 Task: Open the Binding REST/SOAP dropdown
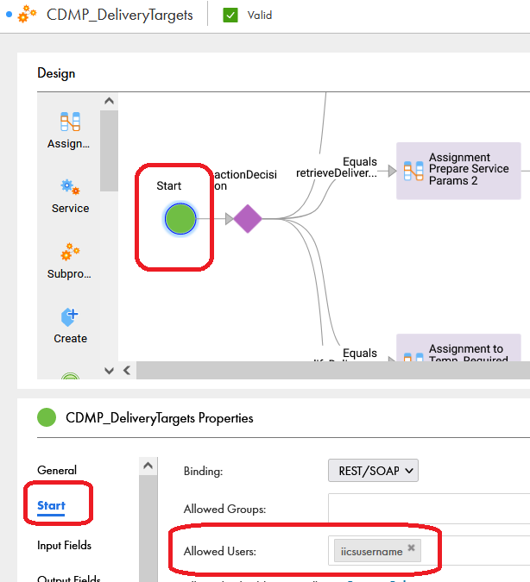click(373, 471)
